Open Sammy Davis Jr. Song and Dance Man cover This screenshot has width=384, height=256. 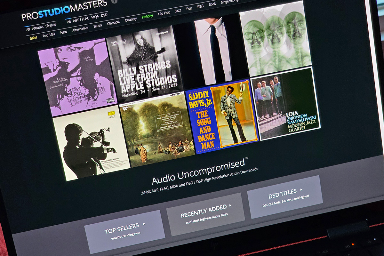(x=221, y=117)
